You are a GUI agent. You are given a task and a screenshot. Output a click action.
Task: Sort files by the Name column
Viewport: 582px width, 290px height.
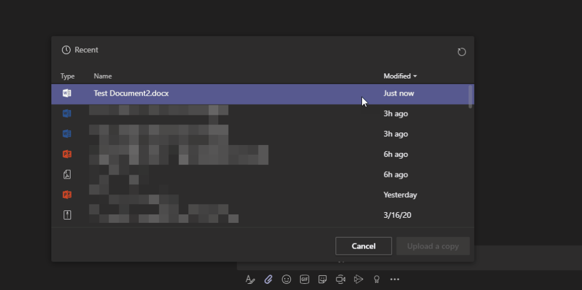[103, 76]
